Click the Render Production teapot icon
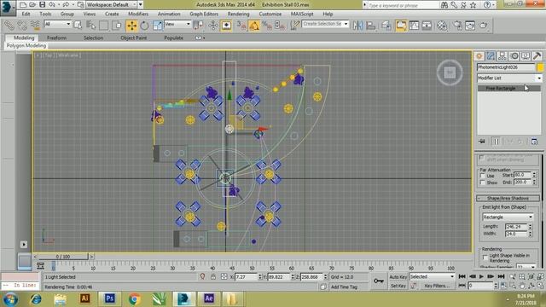The width and height of the screenshot is (546, 307). (x=484, y=26)
